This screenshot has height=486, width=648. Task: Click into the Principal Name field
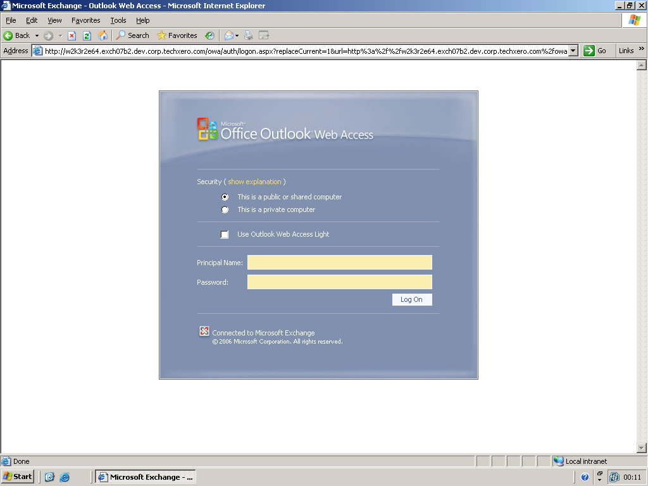tap(339, 263)
